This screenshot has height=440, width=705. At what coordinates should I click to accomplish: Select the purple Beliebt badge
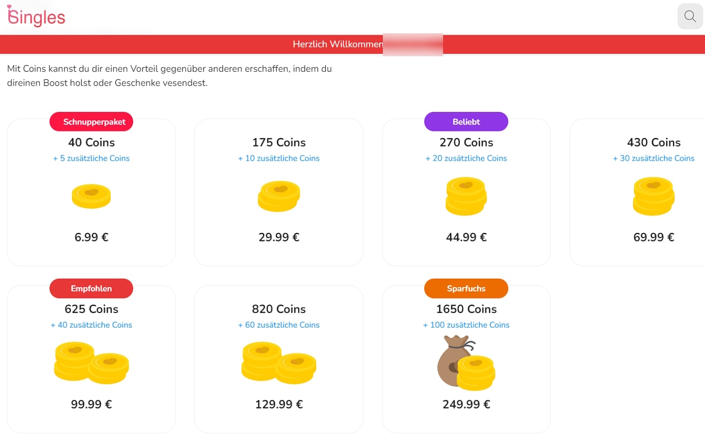[466, 122]
